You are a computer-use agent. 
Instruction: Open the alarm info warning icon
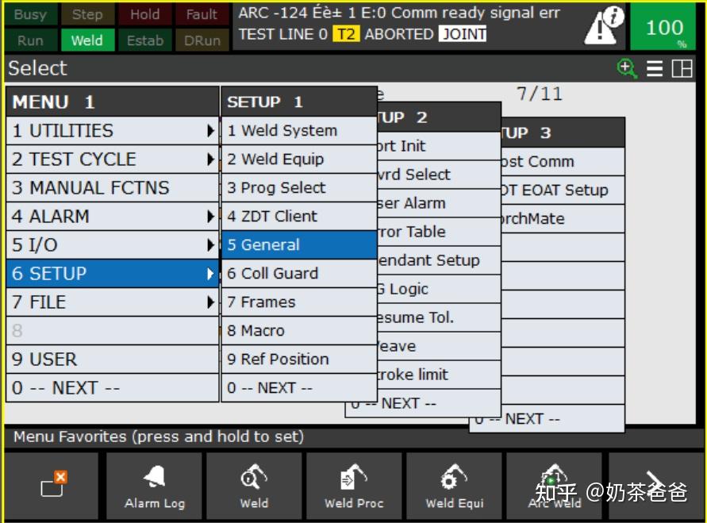click(604, 27)
